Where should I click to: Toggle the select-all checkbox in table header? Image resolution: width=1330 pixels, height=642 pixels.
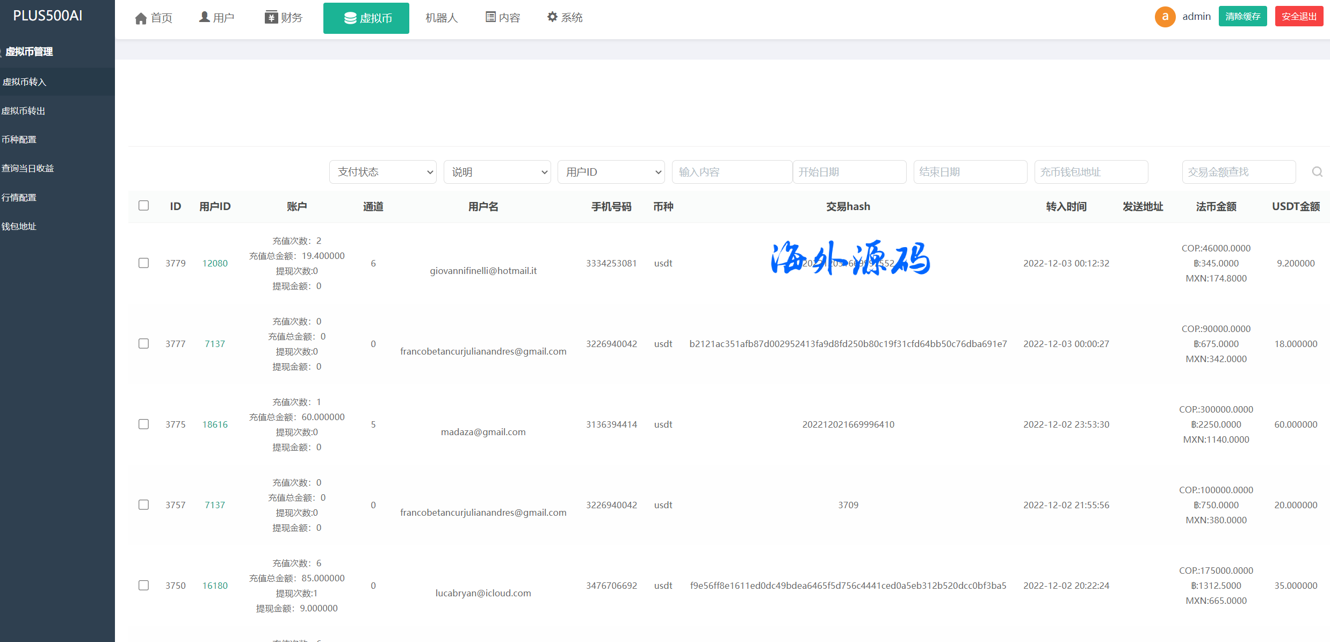tap(143, 206)
